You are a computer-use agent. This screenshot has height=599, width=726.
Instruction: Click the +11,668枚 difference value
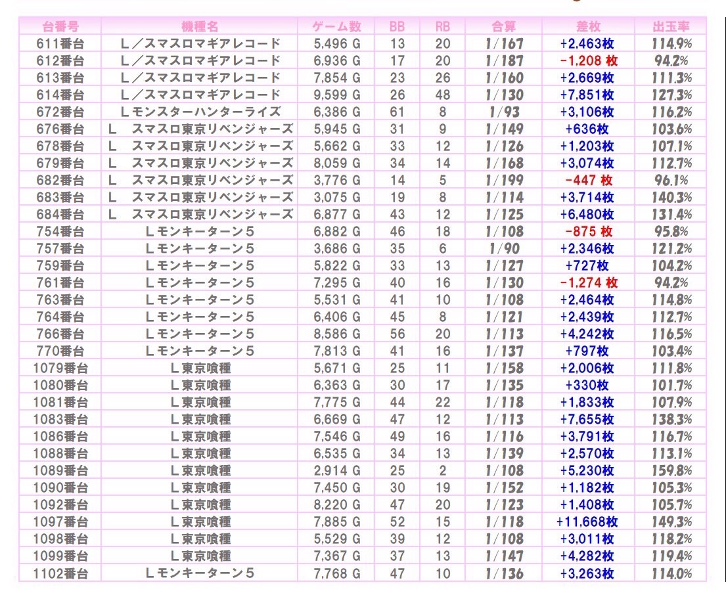pyautogui.click(x=587, y=522)
